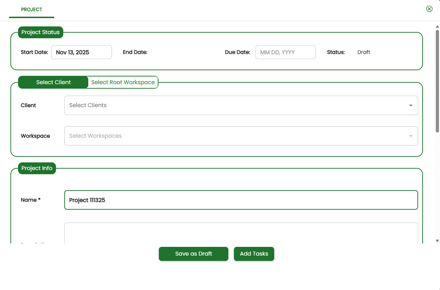Click the Name field containing Project 111325
This screenshot has width=440, height=290.
[x=241, y=200]
